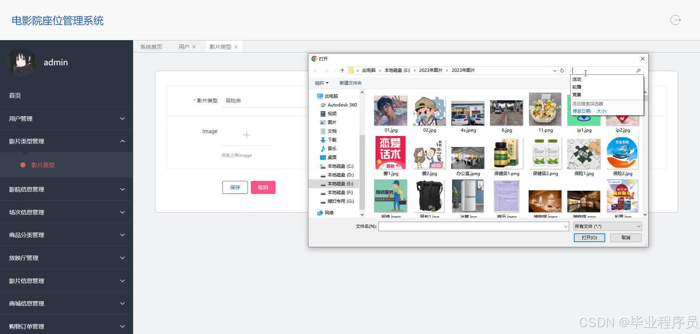Click the Refresh icon beside address bar

[562, 70]
